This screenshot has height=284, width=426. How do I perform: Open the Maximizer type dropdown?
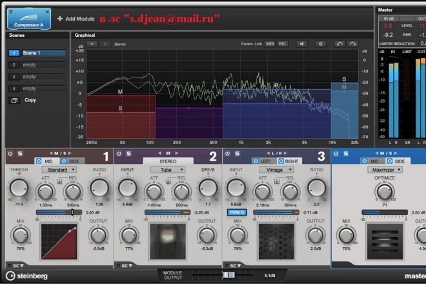385,170
